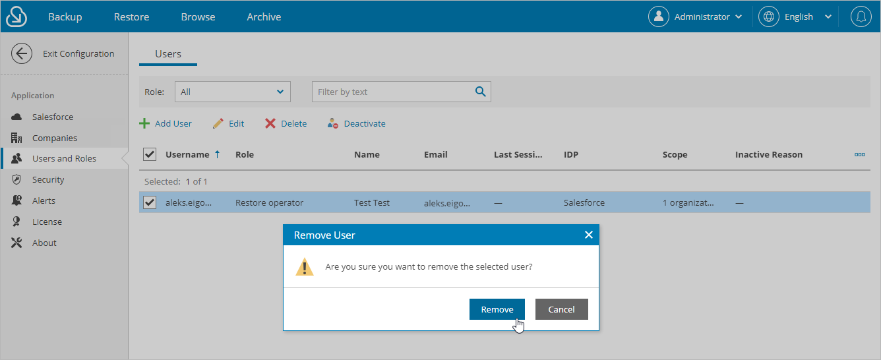The height and width of the screenshot is (360, 881).
Task: Click the warning triangle icon in dialog
Action: click(x=305, y=266)
